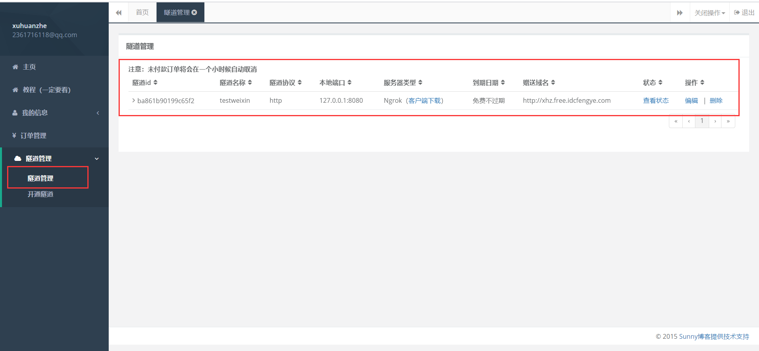Open the Sunny博客提供技术支持 footer link
The width and height of the screenshot is (759, 351).
click(x=714, y=336)
